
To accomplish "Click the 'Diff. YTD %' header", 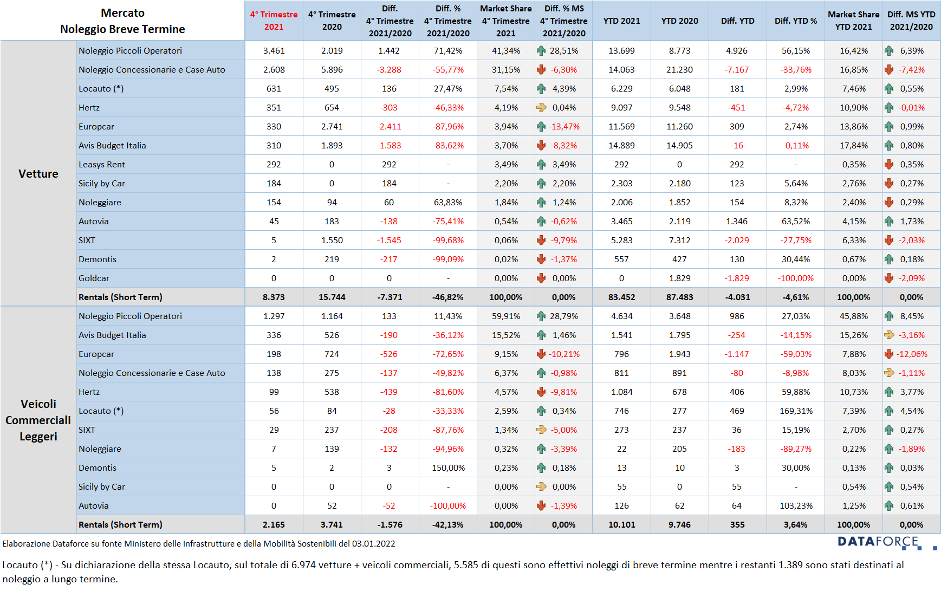I will point(795,21).
